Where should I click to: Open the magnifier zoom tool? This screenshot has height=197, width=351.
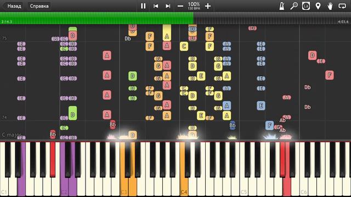[x=294, y=6]
